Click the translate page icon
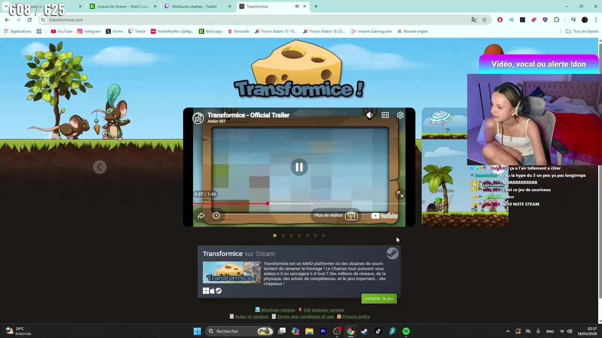The image size is (602, 338). 474,20
